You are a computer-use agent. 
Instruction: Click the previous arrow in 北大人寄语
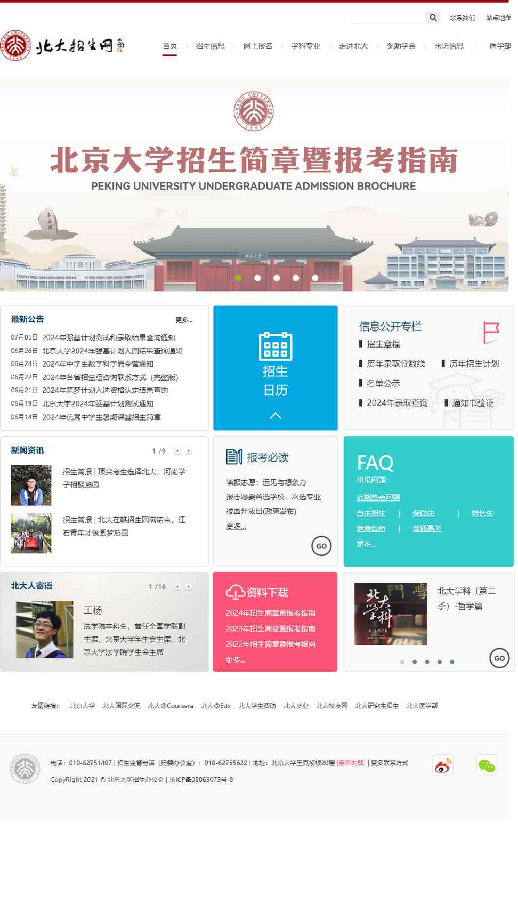tap(177, 587)
